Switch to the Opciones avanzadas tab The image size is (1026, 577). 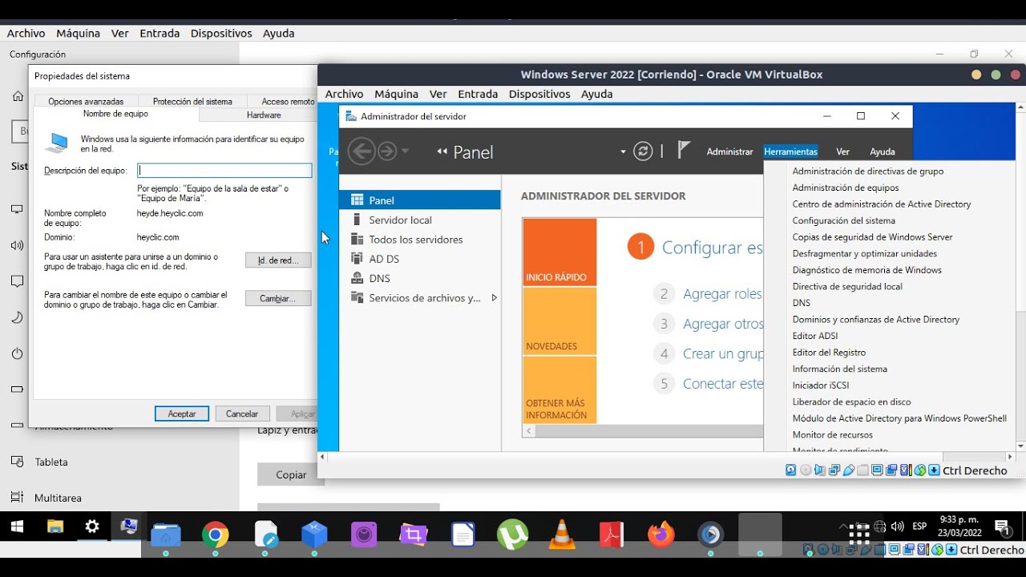pyautogui.click(x=86, y=102)
